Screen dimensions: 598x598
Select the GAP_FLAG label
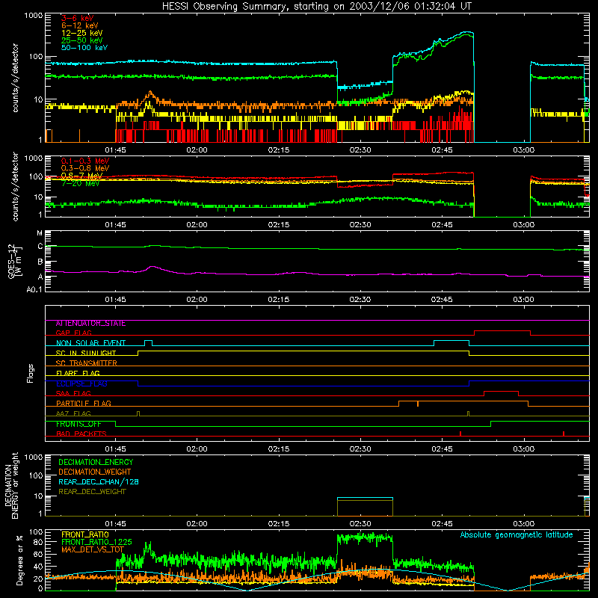tap(74, 333)
